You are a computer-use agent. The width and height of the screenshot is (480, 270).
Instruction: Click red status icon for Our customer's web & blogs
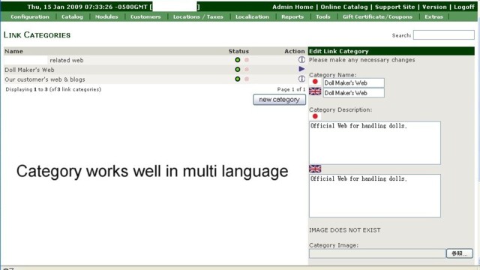[247, 79]
